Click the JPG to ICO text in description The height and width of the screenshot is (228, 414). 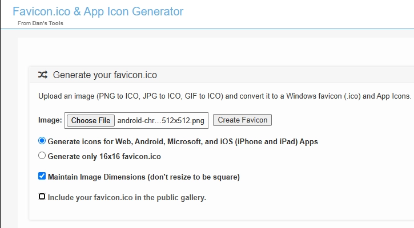(x=162, y=96)
